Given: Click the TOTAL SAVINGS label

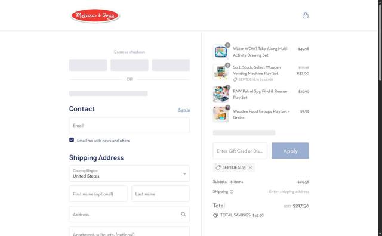Looking at the screenshot, I should [235, 215].
